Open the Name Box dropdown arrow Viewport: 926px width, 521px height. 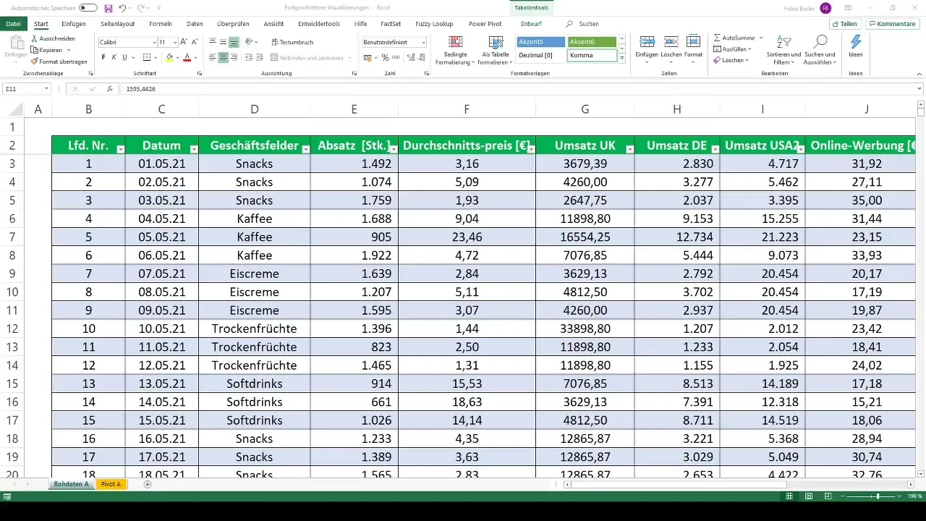click(46, 89)
